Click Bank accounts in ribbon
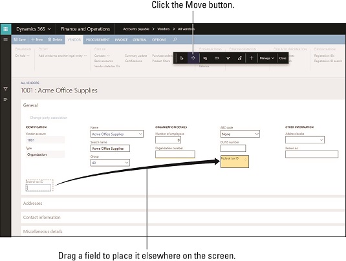Screen dimensions: 346x261 tap(103, 61)
